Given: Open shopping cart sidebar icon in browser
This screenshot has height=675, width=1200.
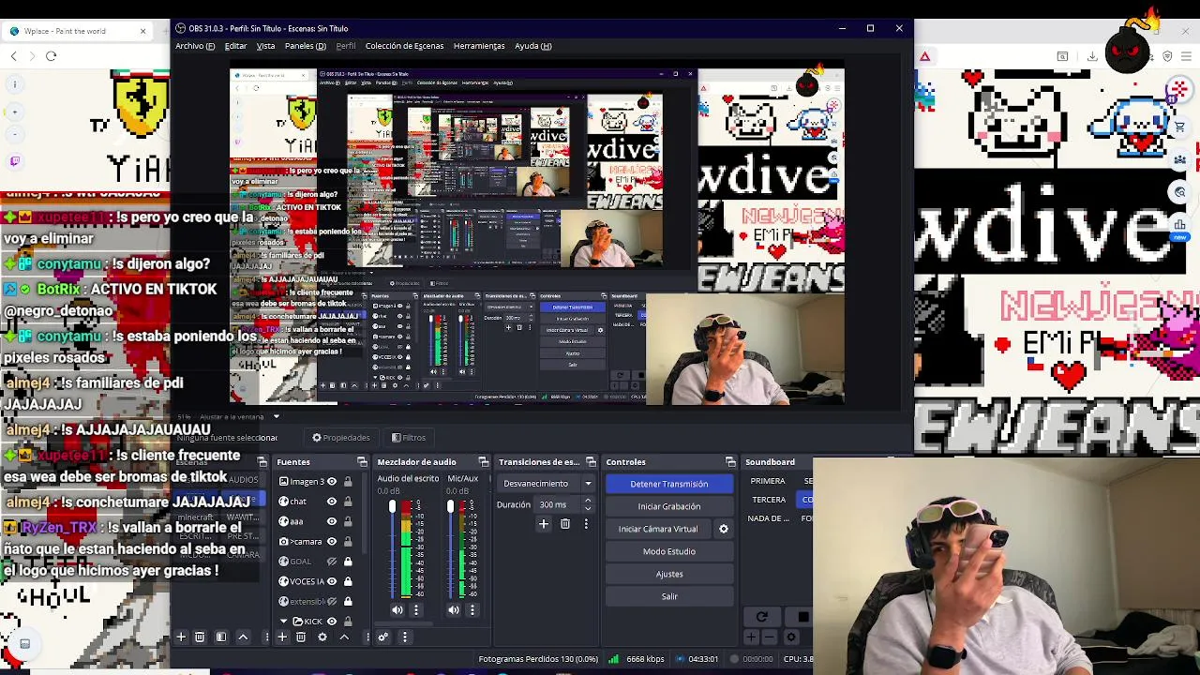Looking at the screenshot, I should click(x=1180, y=127).
